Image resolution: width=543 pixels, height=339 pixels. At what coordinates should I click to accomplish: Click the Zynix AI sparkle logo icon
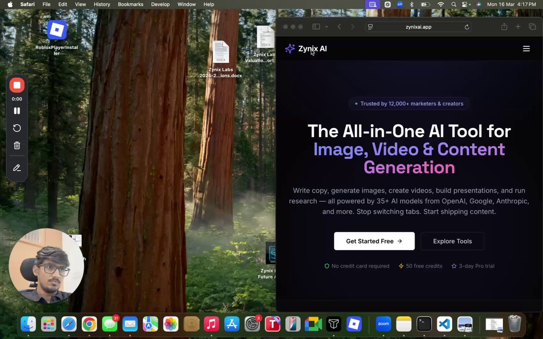pyautogui.click(x=290, y=48)
